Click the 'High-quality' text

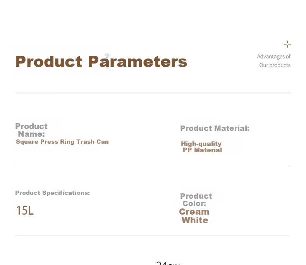coord(201,144)
